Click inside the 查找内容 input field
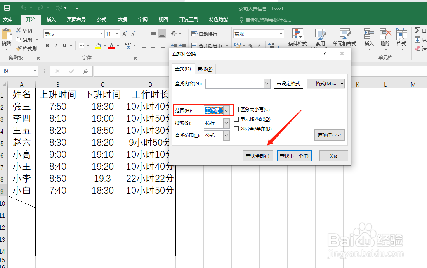Viewport: 427px width, 268px height. click(235, 83)
